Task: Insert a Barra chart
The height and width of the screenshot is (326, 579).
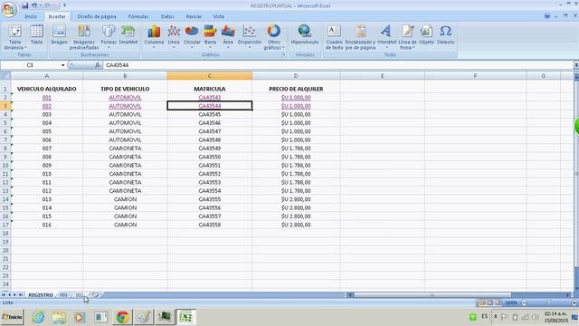Action: 210,37
